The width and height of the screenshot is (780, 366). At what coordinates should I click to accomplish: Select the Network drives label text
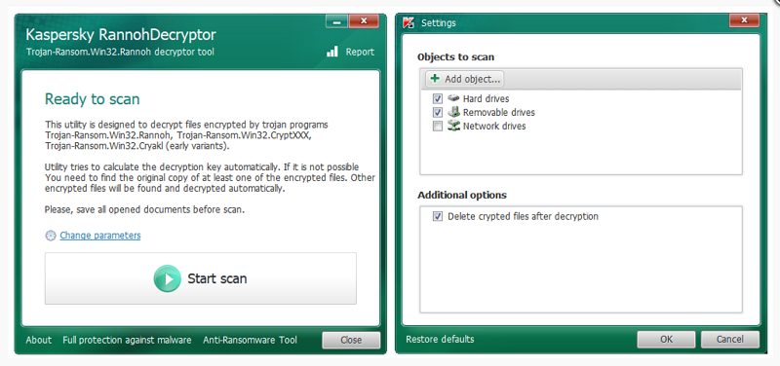pyautogui.click(x=494, y=127)
